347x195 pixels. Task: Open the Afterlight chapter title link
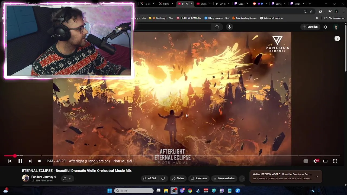point(102,161)
